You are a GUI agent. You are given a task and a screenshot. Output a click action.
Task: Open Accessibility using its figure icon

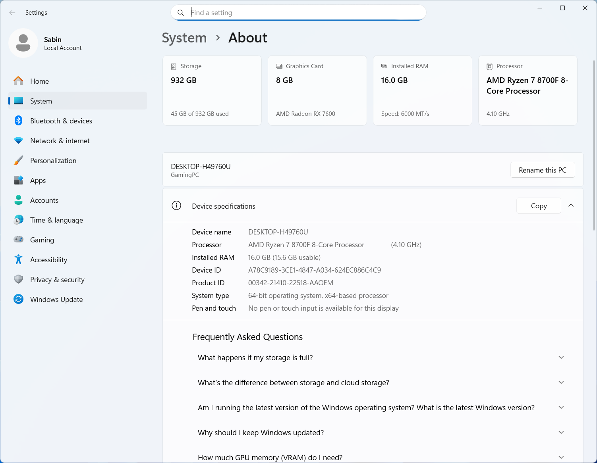tap(18, 259)
